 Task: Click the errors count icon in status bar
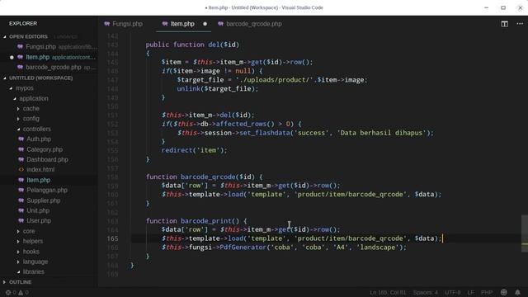(8, 293)
